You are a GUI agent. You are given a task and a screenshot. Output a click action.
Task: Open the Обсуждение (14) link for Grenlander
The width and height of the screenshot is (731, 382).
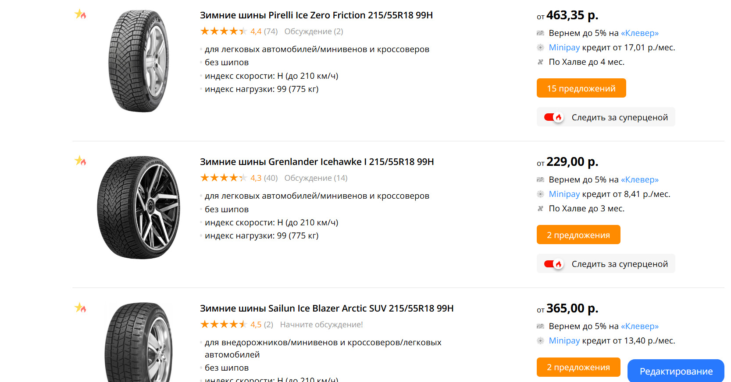tap(316, 178)
